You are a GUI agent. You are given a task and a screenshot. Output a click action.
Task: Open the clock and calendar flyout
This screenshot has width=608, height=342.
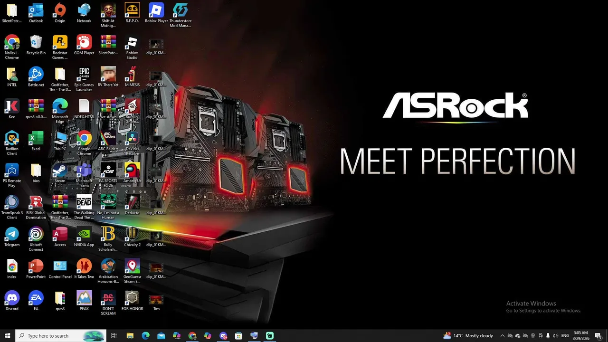click(x=581, y=336)
